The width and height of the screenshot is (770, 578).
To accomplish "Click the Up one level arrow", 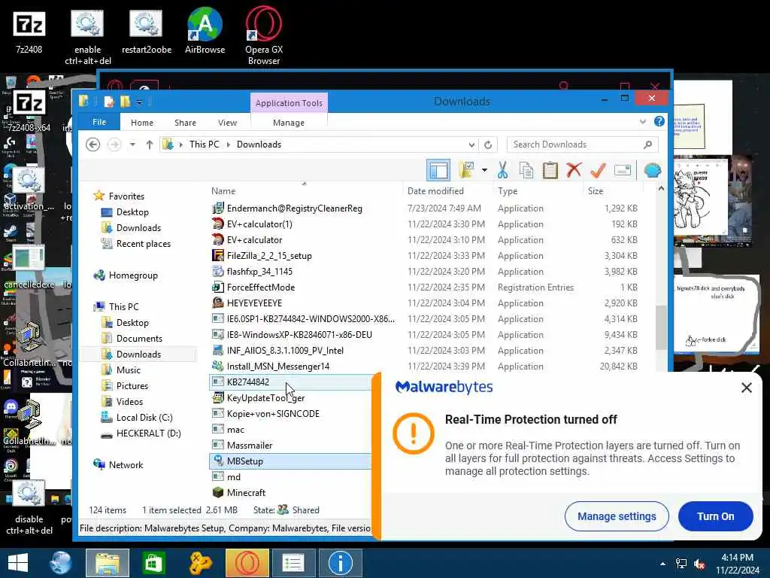I will tap(150, 144).
